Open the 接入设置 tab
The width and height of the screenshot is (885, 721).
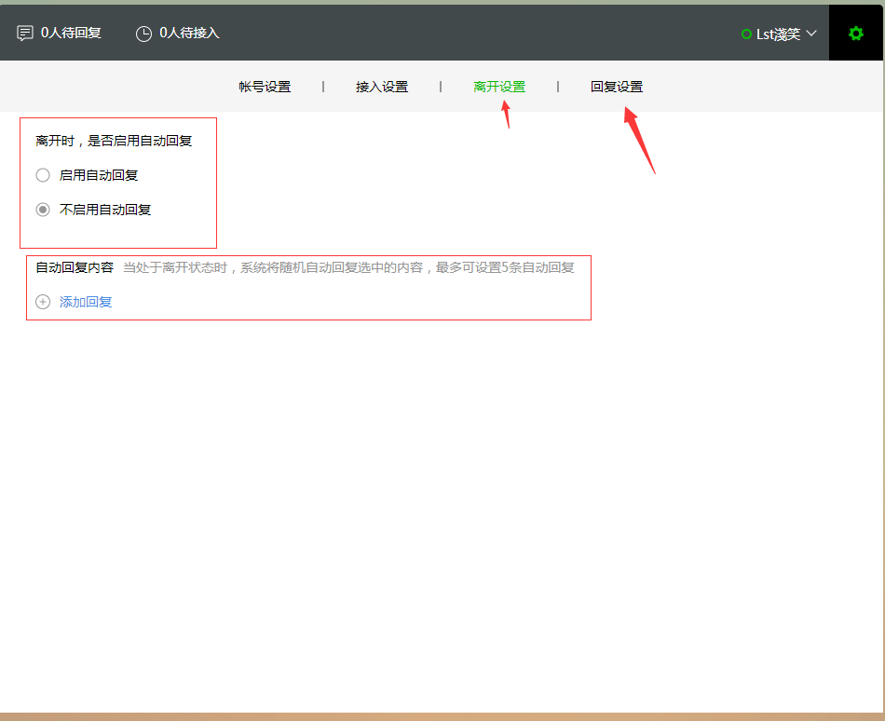pos(381,86)
